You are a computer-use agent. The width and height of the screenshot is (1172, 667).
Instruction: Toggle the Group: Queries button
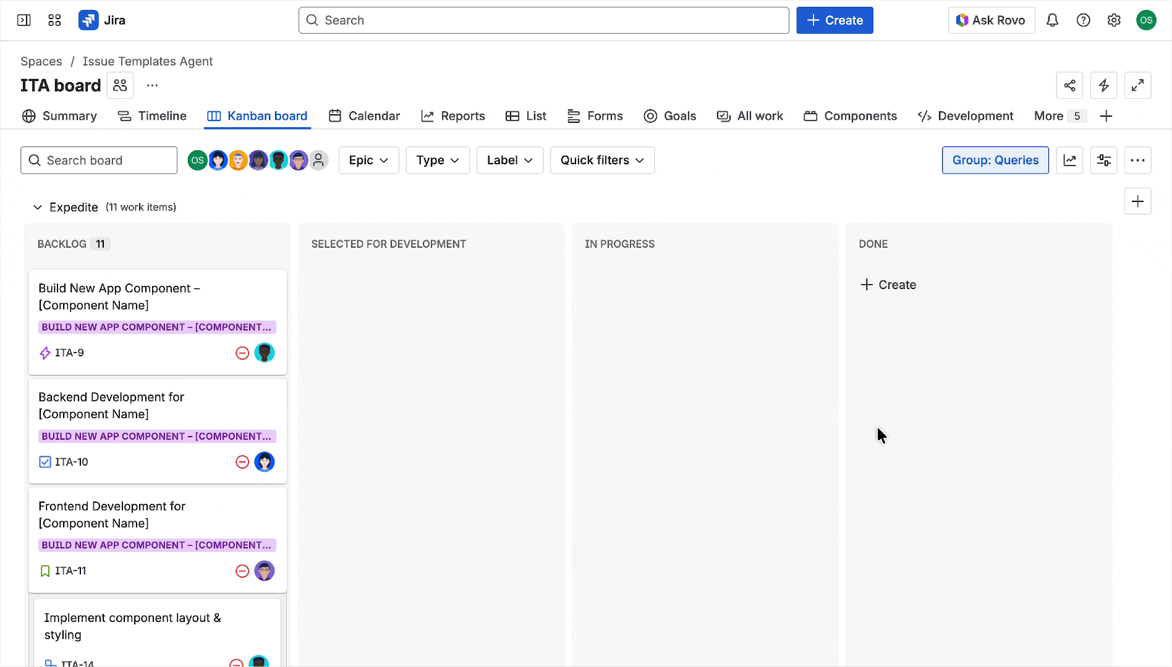995,161
